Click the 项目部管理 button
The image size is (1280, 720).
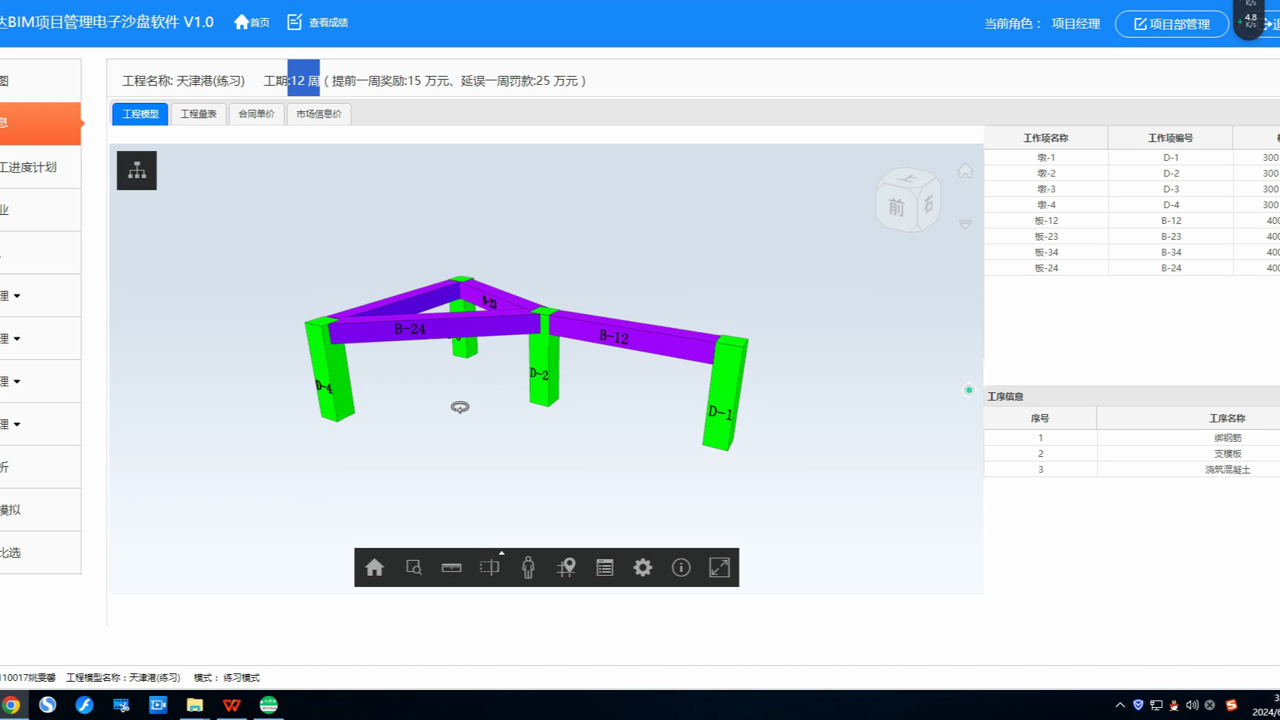pyautogui.click(x=1172, y=24)
